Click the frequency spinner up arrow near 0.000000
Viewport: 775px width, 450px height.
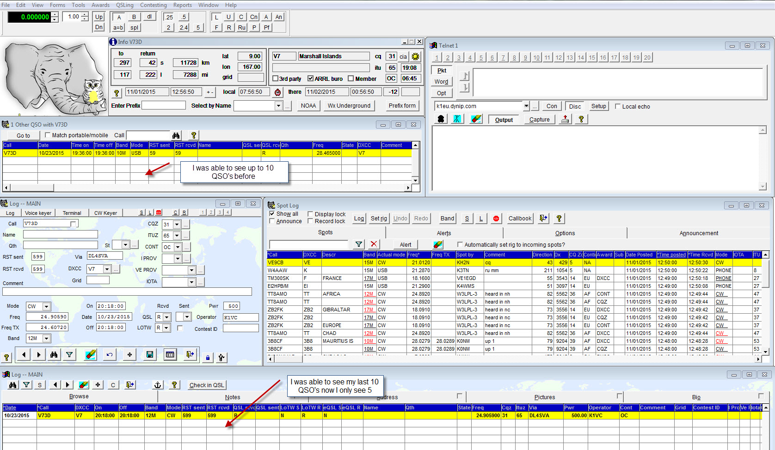[x=55, y=14]
